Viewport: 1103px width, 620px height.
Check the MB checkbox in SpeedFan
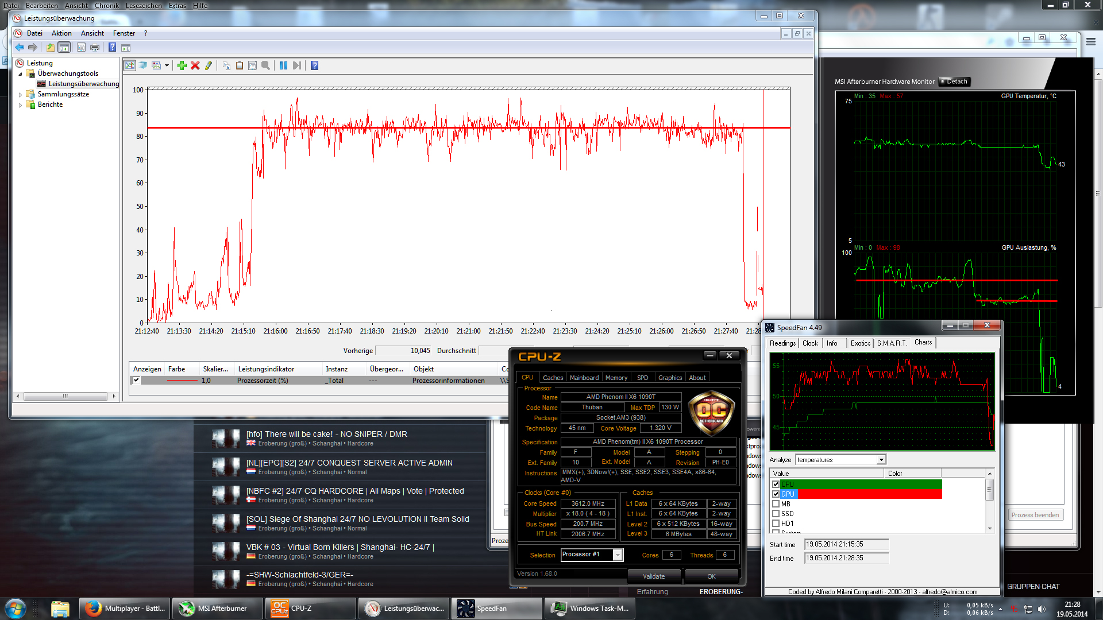point(776,504)
